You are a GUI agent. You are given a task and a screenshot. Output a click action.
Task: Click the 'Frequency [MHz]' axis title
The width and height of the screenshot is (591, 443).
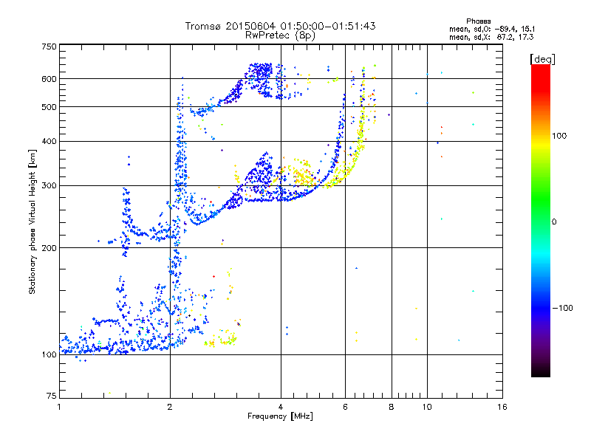[x=280, y=416]
